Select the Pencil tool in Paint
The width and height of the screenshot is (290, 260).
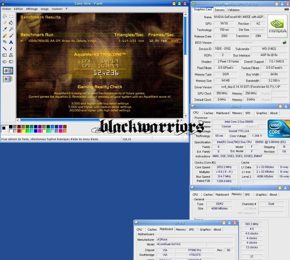pos(5,36)
